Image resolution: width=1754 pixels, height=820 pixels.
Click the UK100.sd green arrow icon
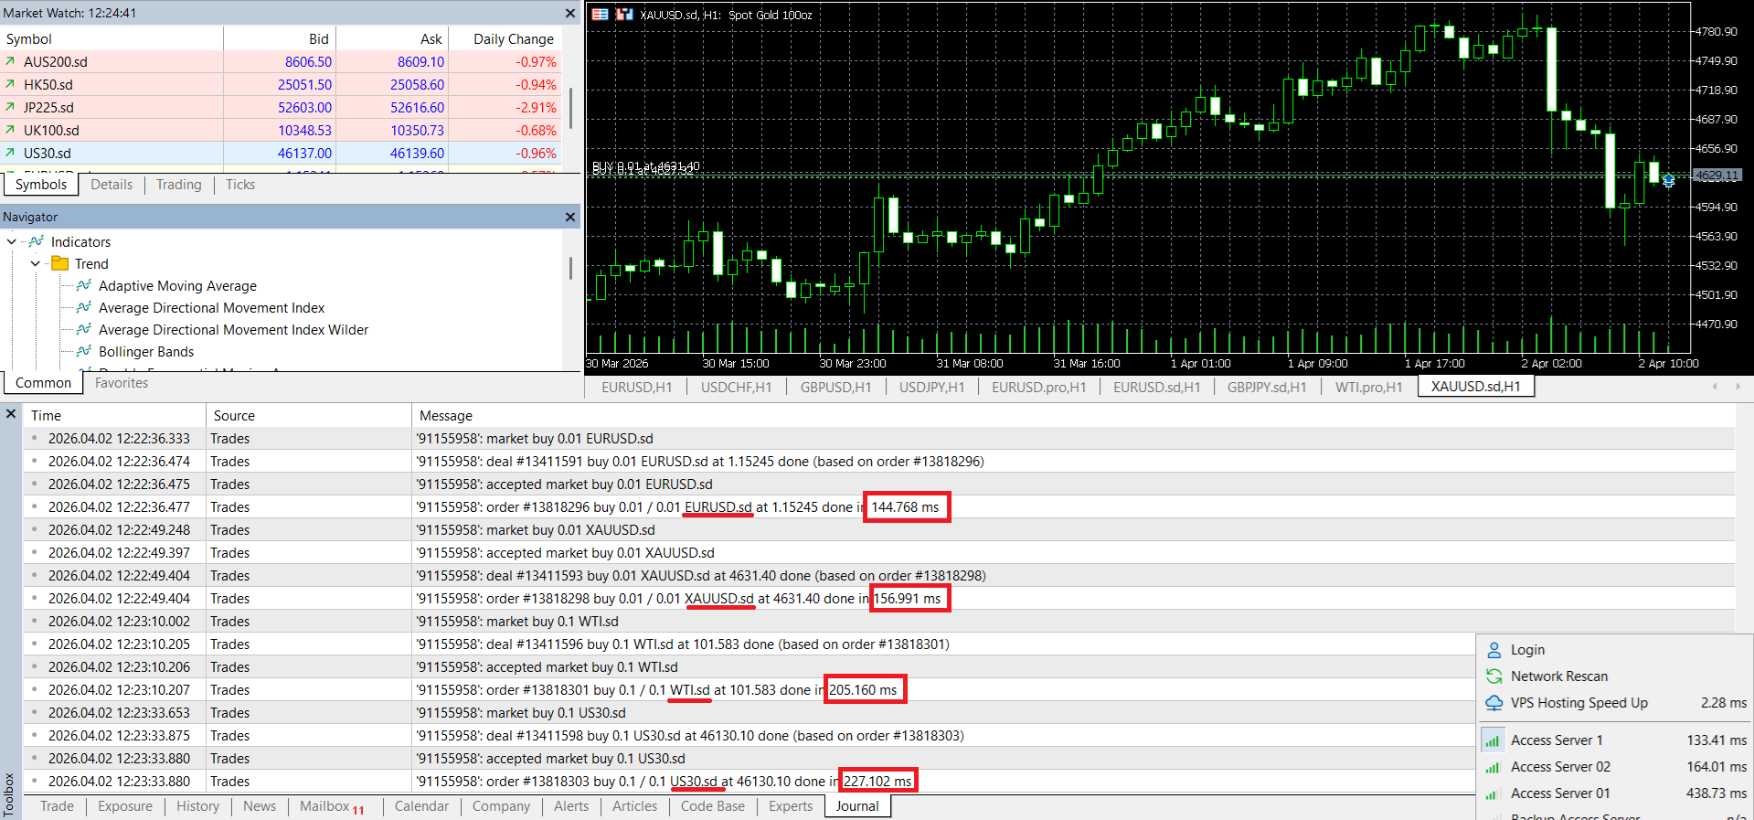(x=10, y=130)
